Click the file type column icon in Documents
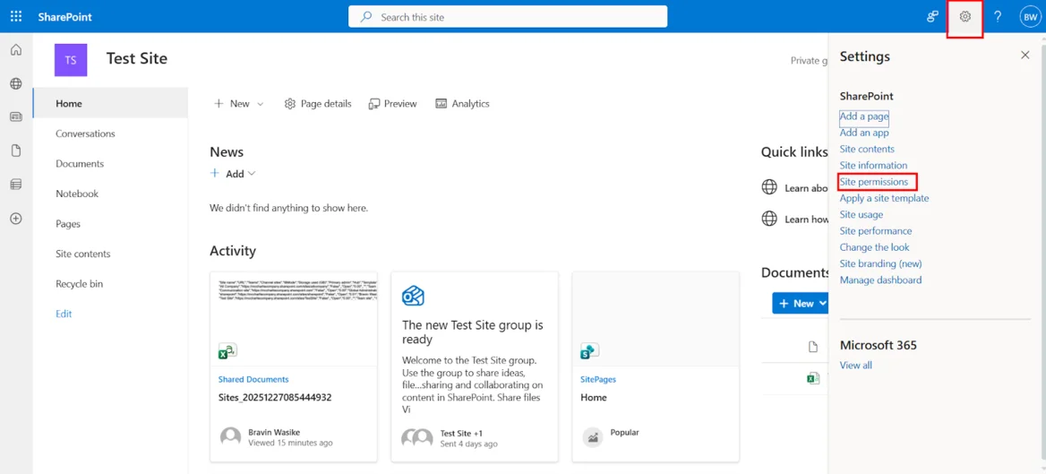Image resolution: width=1046 pixels, height=474 pixels. click(812, 347)
